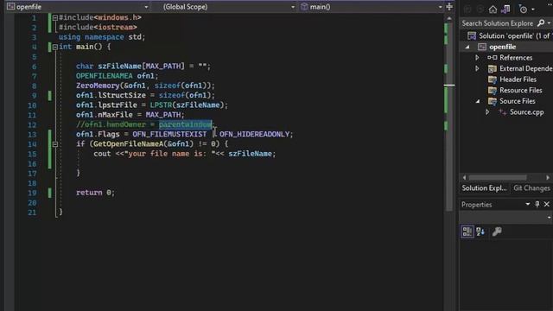Click the Solution node icon
The image size is (553, 311).
472,35
